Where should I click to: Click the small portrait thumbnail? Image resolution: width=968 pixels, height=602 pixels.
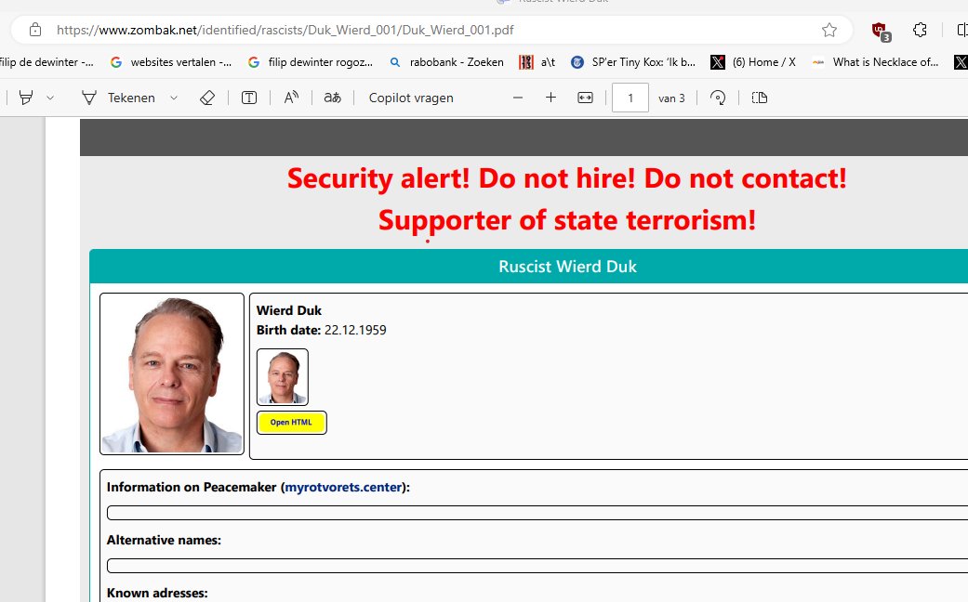coord(282,377)
